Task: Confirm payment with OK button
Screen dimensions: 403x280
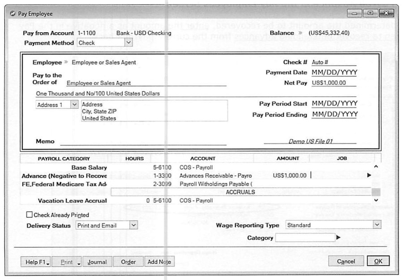Action: click(x=378, y=261)
